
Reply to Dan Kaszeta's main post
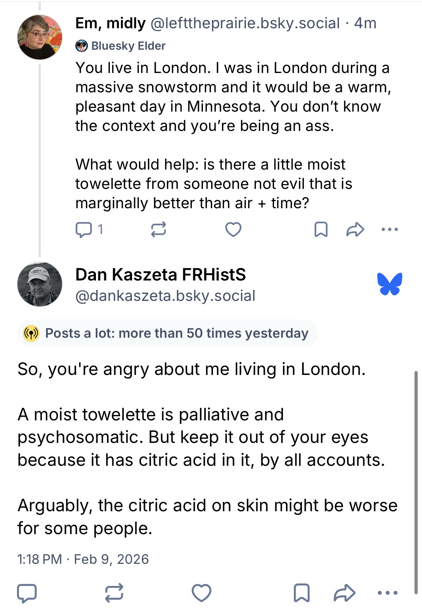pyautogui.click(x=27, y=593)
